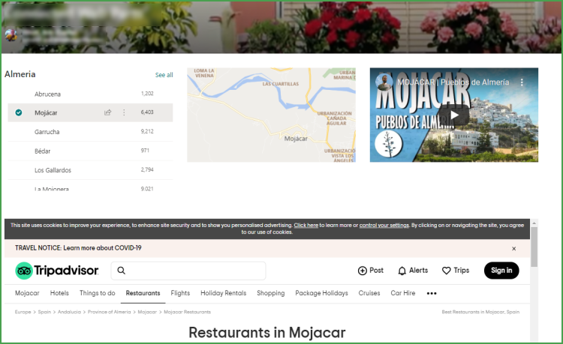Click Province of Almeria breadcrumb
This screenshot has width=563, height=344.
(109, 312)
